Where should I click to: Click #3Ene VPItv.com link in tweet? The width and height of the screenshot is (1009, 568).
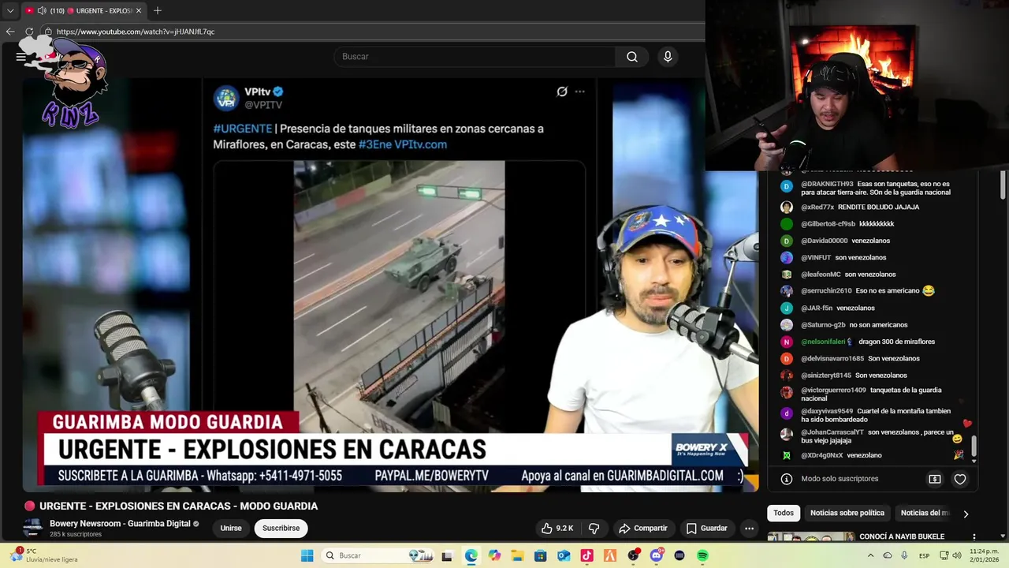click(402, 144)
